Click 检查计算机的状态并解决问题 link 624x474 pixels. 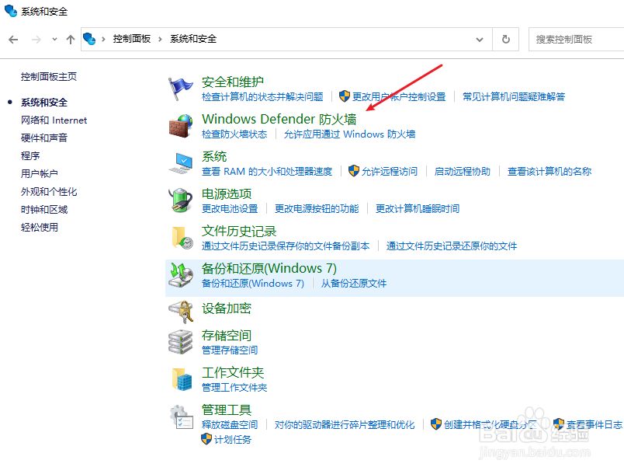(x=262, y=97)
